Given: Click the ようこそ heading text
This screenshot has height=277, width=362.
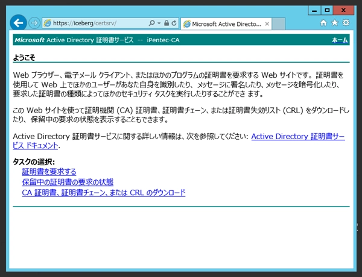Looking at the screenshot, I should pyautogui.click(x=24, y=57).
